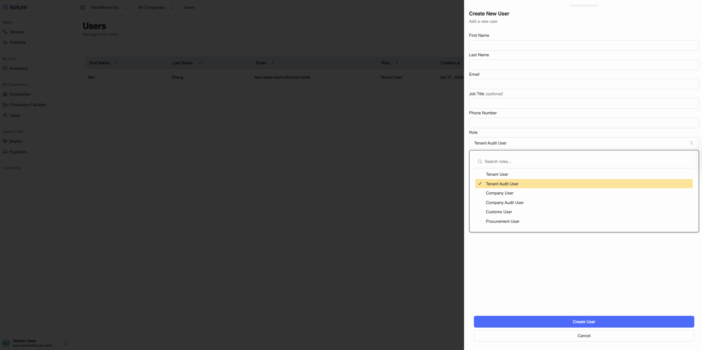The image size is (702, 350).
Task: Pick the Procurement User role
Action: (502, 221)
